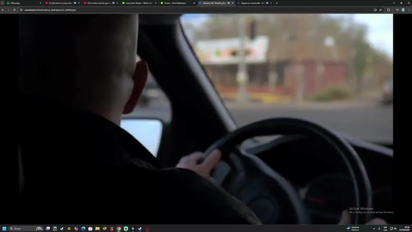Open File Explorer from taskbar
The width and height of the screenshot is (412, 232).
coord(97,228)
